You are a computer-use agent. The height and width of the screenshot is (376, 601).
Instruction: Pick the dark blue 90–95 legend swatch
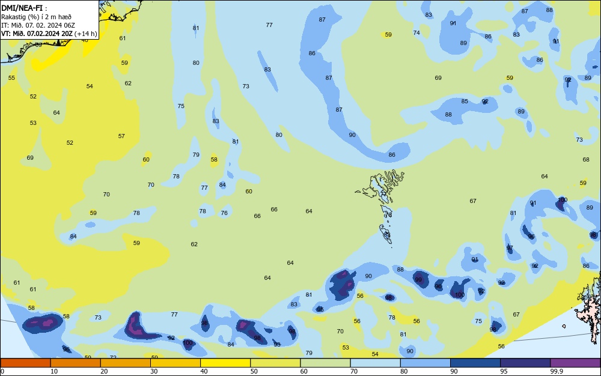tap(475, 363)
